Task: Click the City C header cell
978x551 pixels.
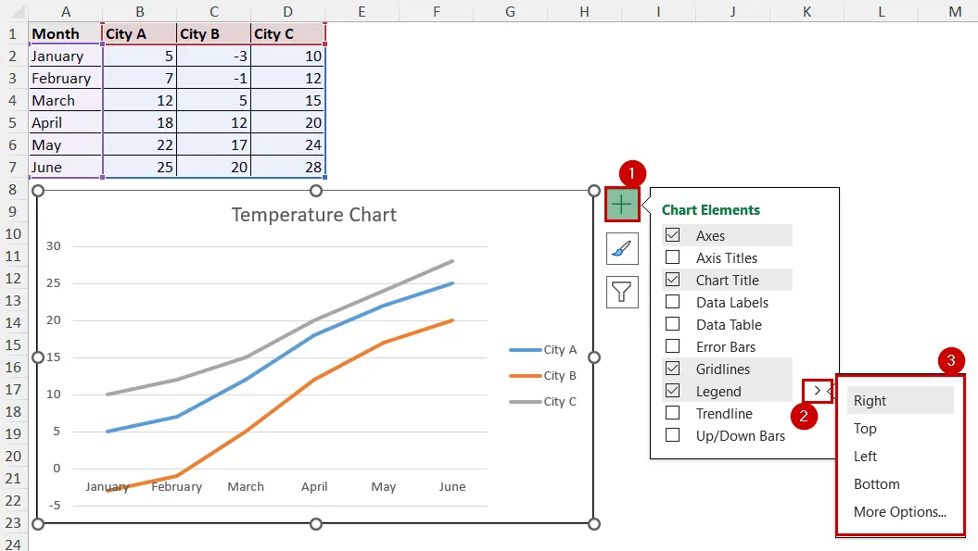Action: point(287,33)
